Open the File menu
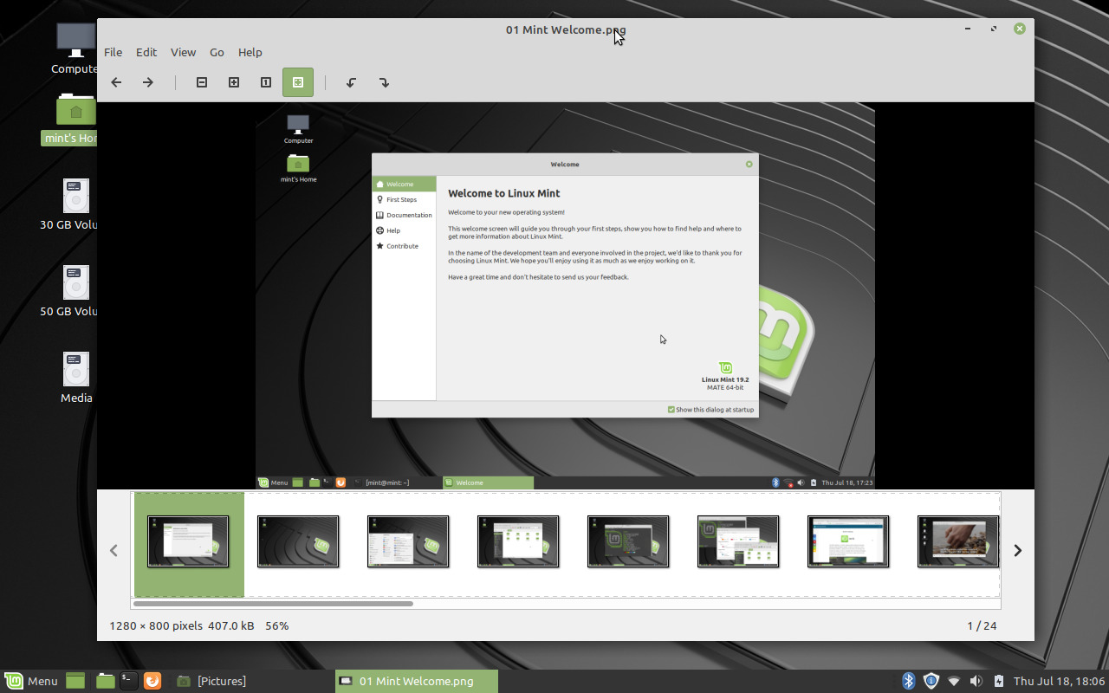This screenshot has height=693, width=1109. pyautogui.click(x=113, y=52)
